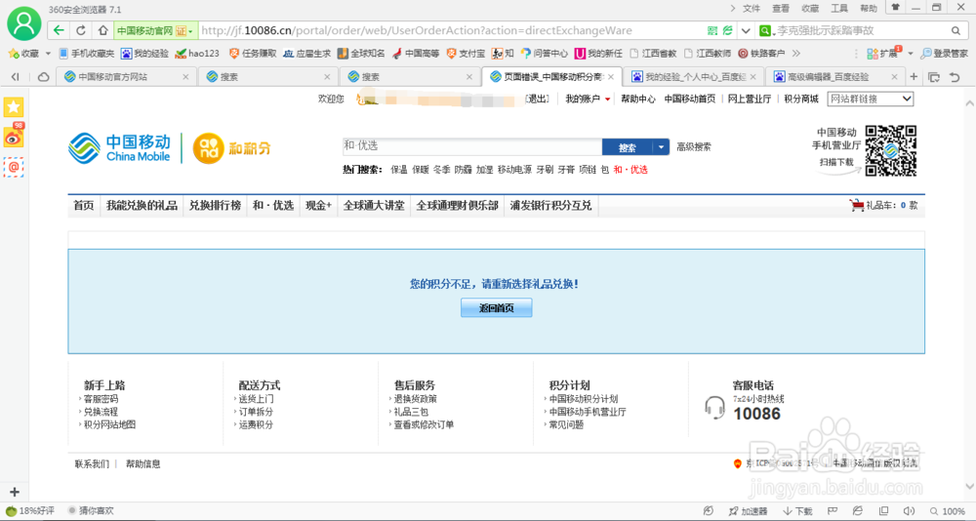Open the site certificate dropdown 中国移动官网

(x=155, y=30)
